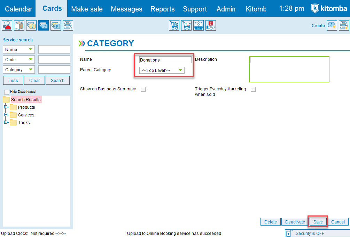Click the Kitomba logo

pos(329,9)
